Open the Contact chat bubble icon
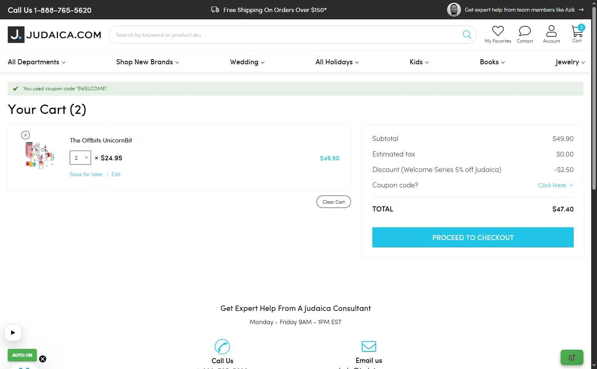 click(x=525, y=31)
